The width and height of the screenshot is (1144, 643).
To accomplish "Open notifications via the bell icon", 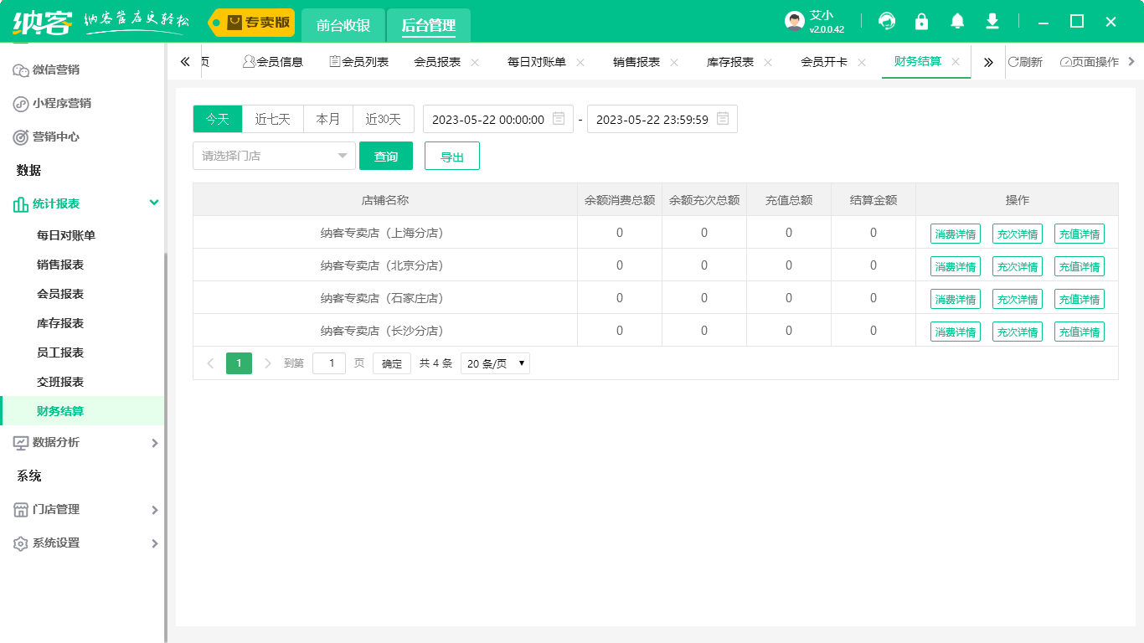I will pyautogui.click(x=956, y=21).
